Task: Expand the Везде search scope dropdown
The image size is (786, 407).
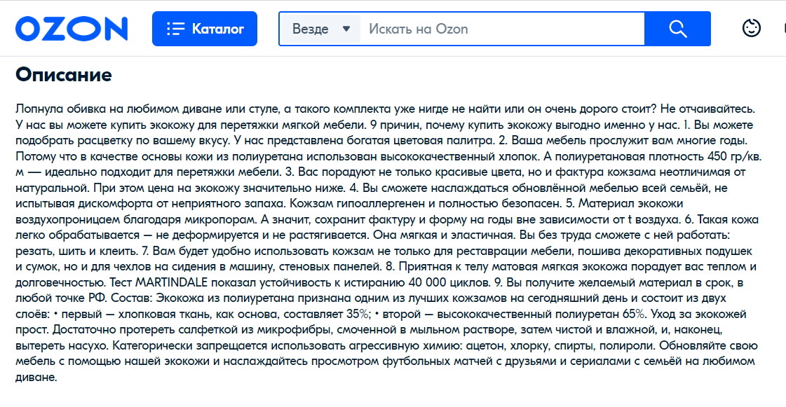Action: [x=320, y=29]
